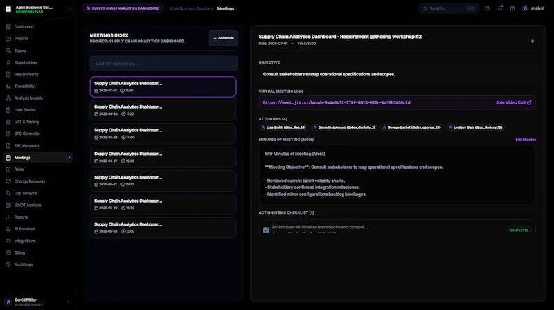Viewport: 554px width, 310px height.
Task: Open notifications bell in top bar
Action: click(x=500, y=8)
